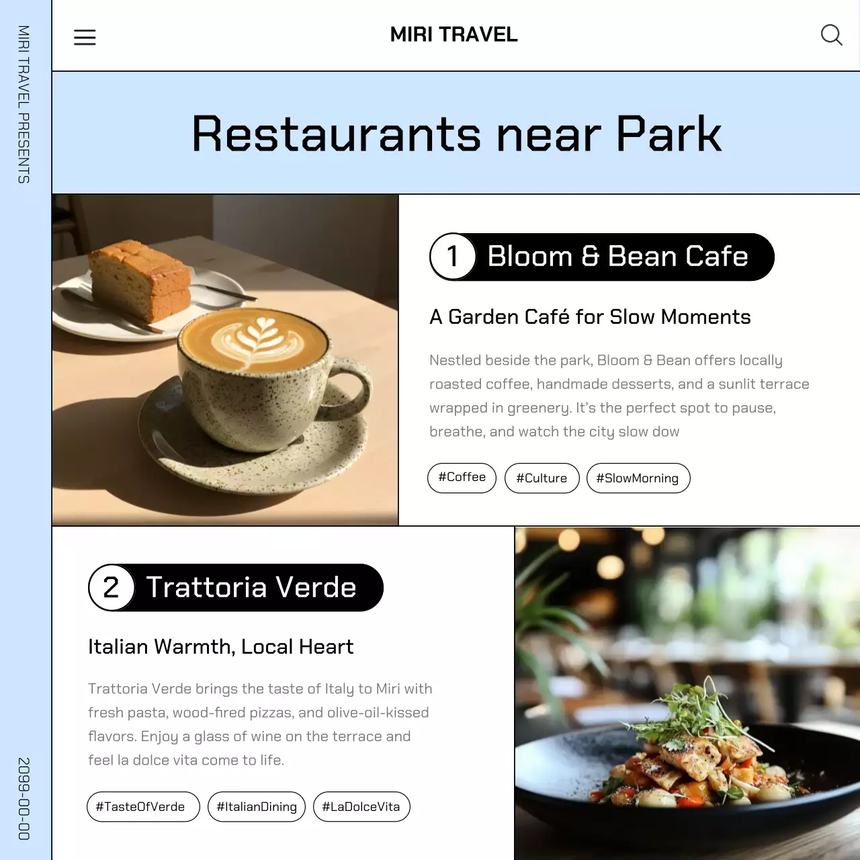The image size is (860, 860).
Task: Select the number 1 badge icon
Action: coord(453,256)
